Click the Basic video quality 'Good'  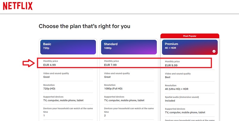46,77
